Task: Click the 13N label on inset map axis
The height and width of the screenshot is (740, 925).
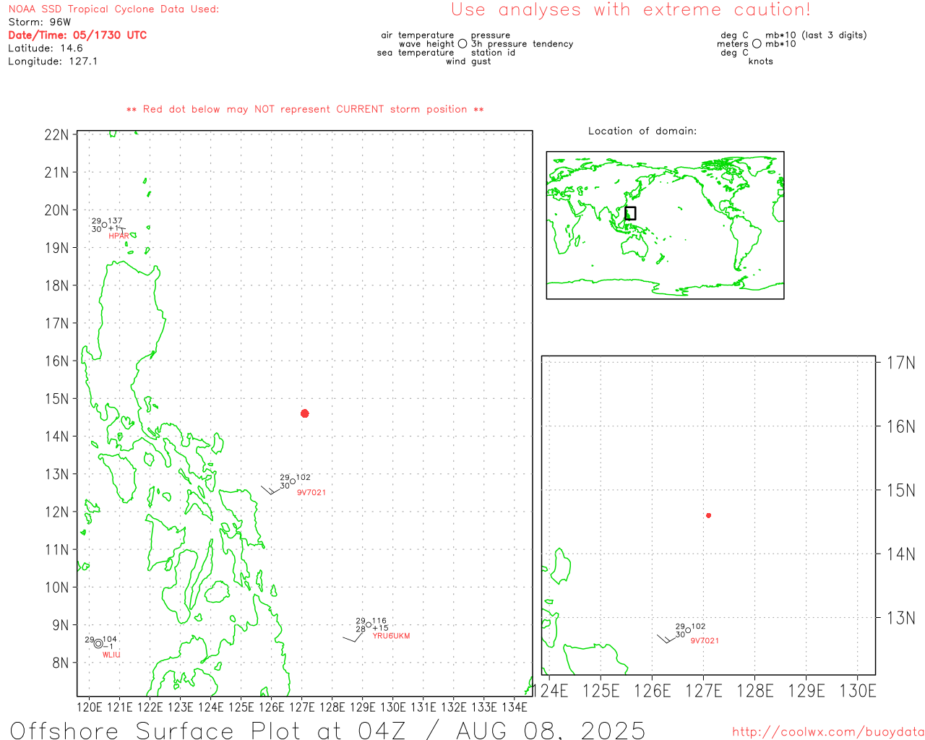Action: tap(900, 618)
